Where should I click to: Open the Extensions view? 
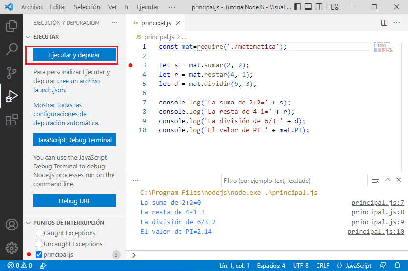pos(11,120)
